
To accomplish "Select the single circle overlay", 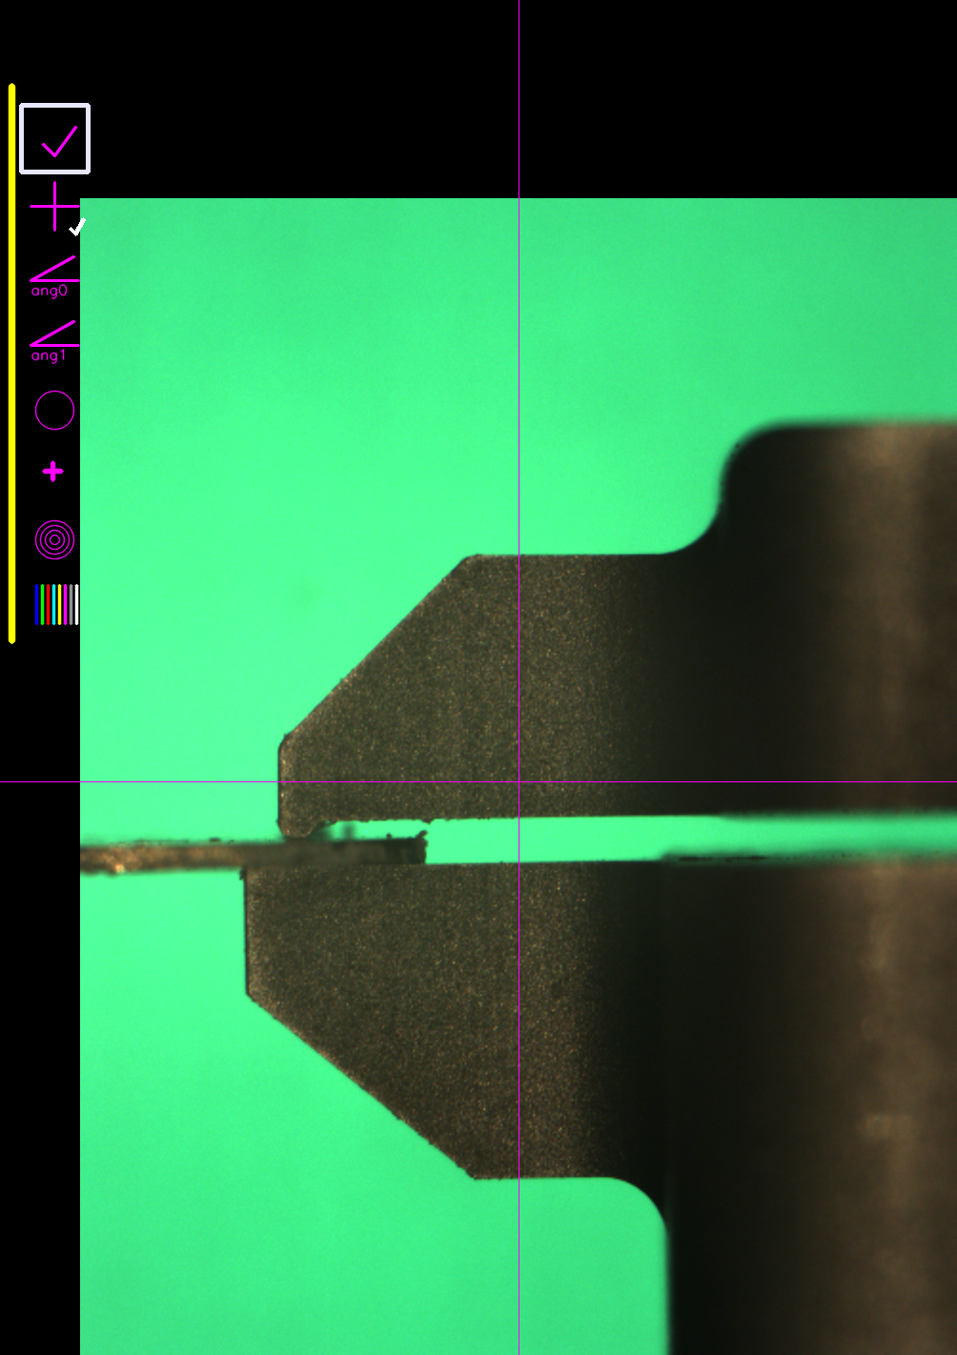I will pos(54,411).
